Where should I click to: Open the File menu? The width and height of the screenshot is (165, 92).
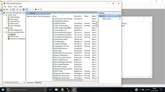5,7
